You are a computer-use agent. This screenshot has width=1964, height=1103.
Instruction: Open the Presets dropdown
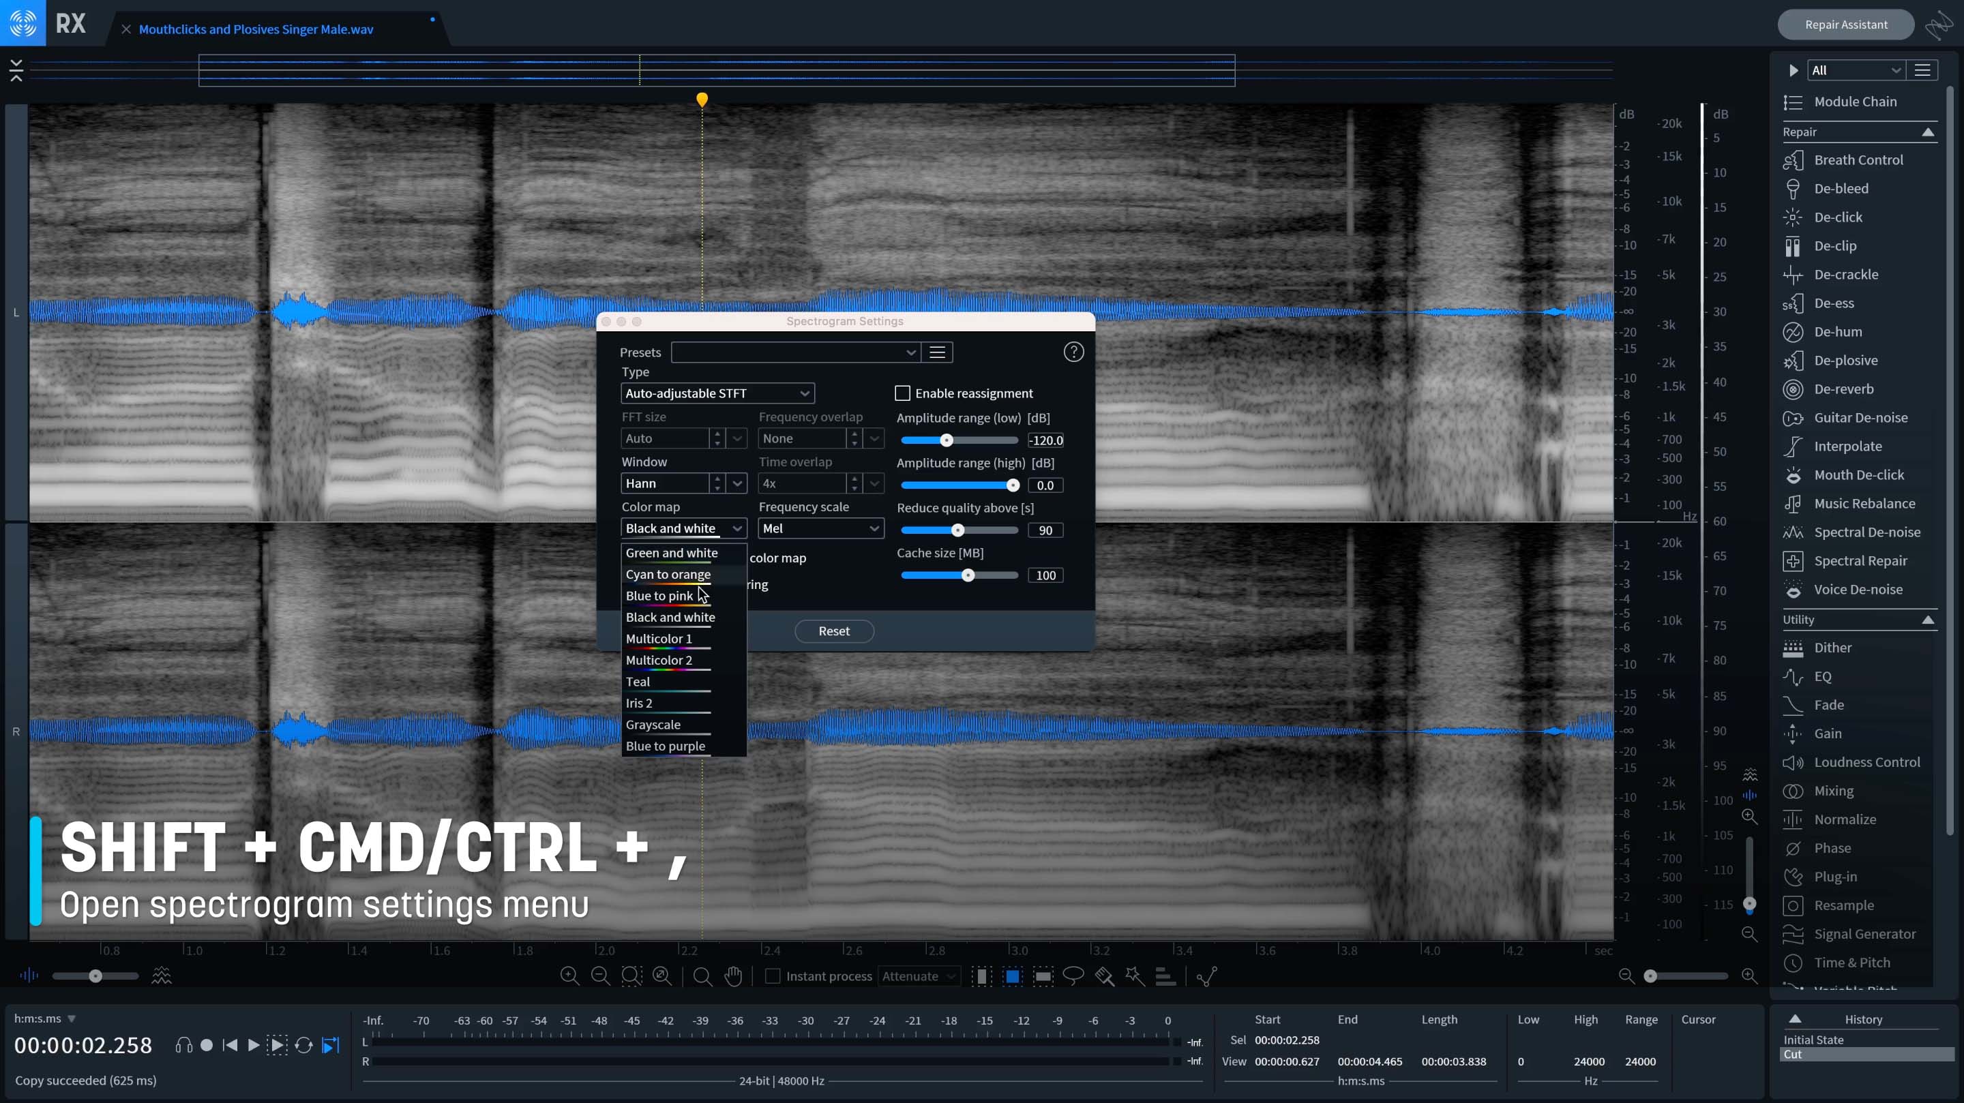(796, 352)
